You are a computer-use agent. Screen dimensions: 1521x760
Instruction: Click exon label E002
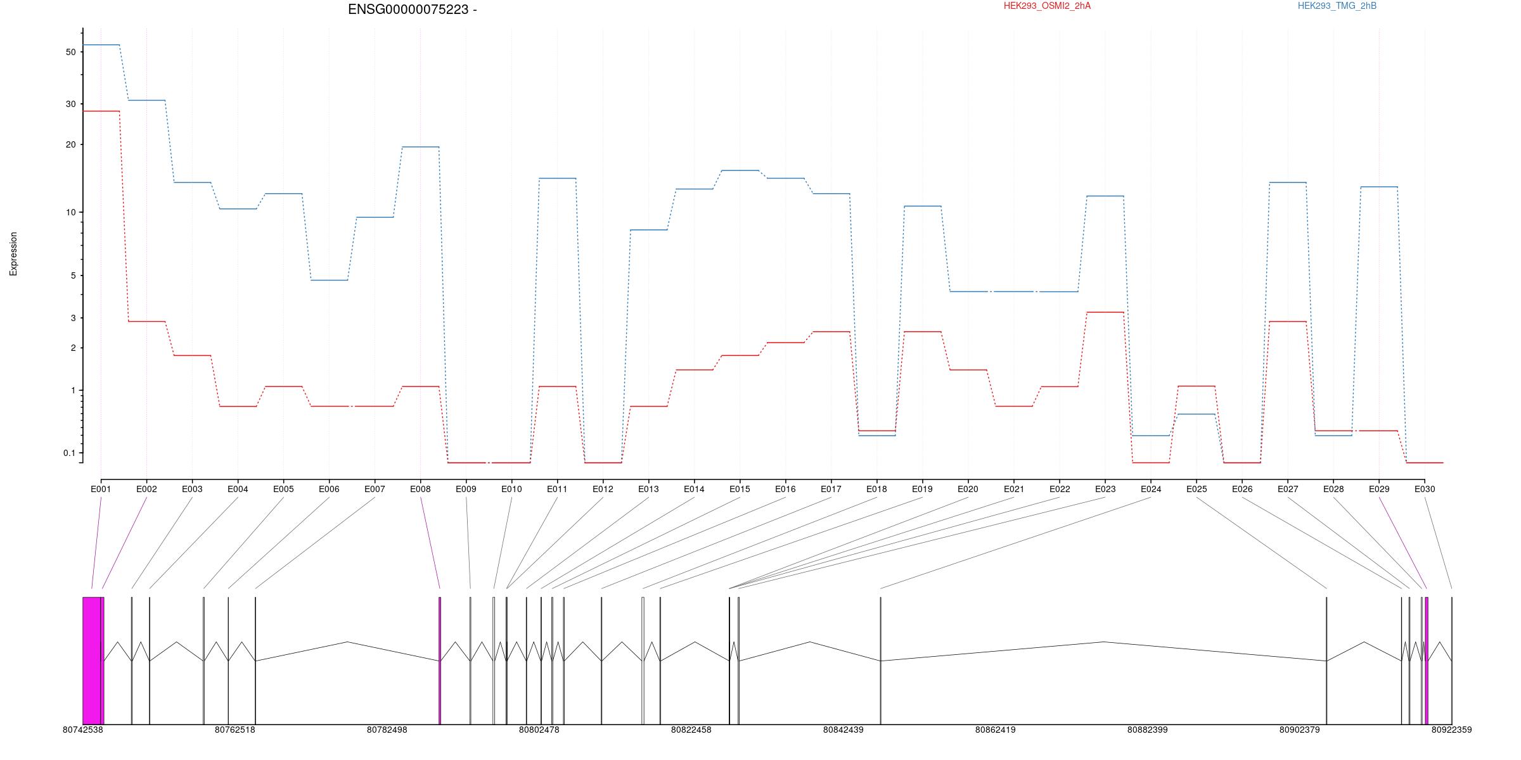tap(146, 489)
